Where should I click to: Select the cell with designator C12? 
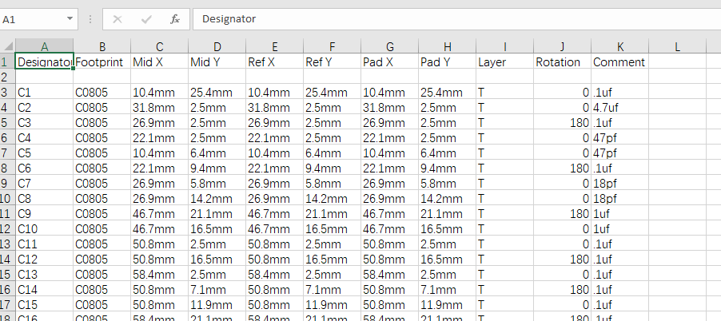pyautogui.click(x=44, y=259)
